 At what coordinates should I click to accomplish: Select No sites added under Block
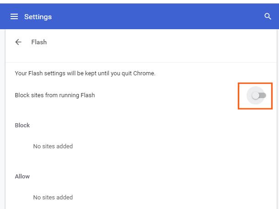pos(53,146)
